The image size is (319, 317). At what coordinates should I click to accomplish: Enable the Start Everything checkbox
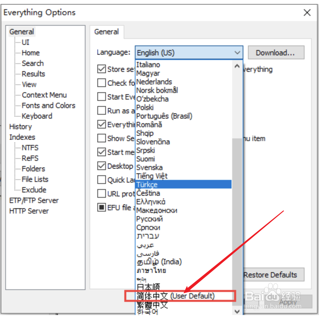(101, 97)
